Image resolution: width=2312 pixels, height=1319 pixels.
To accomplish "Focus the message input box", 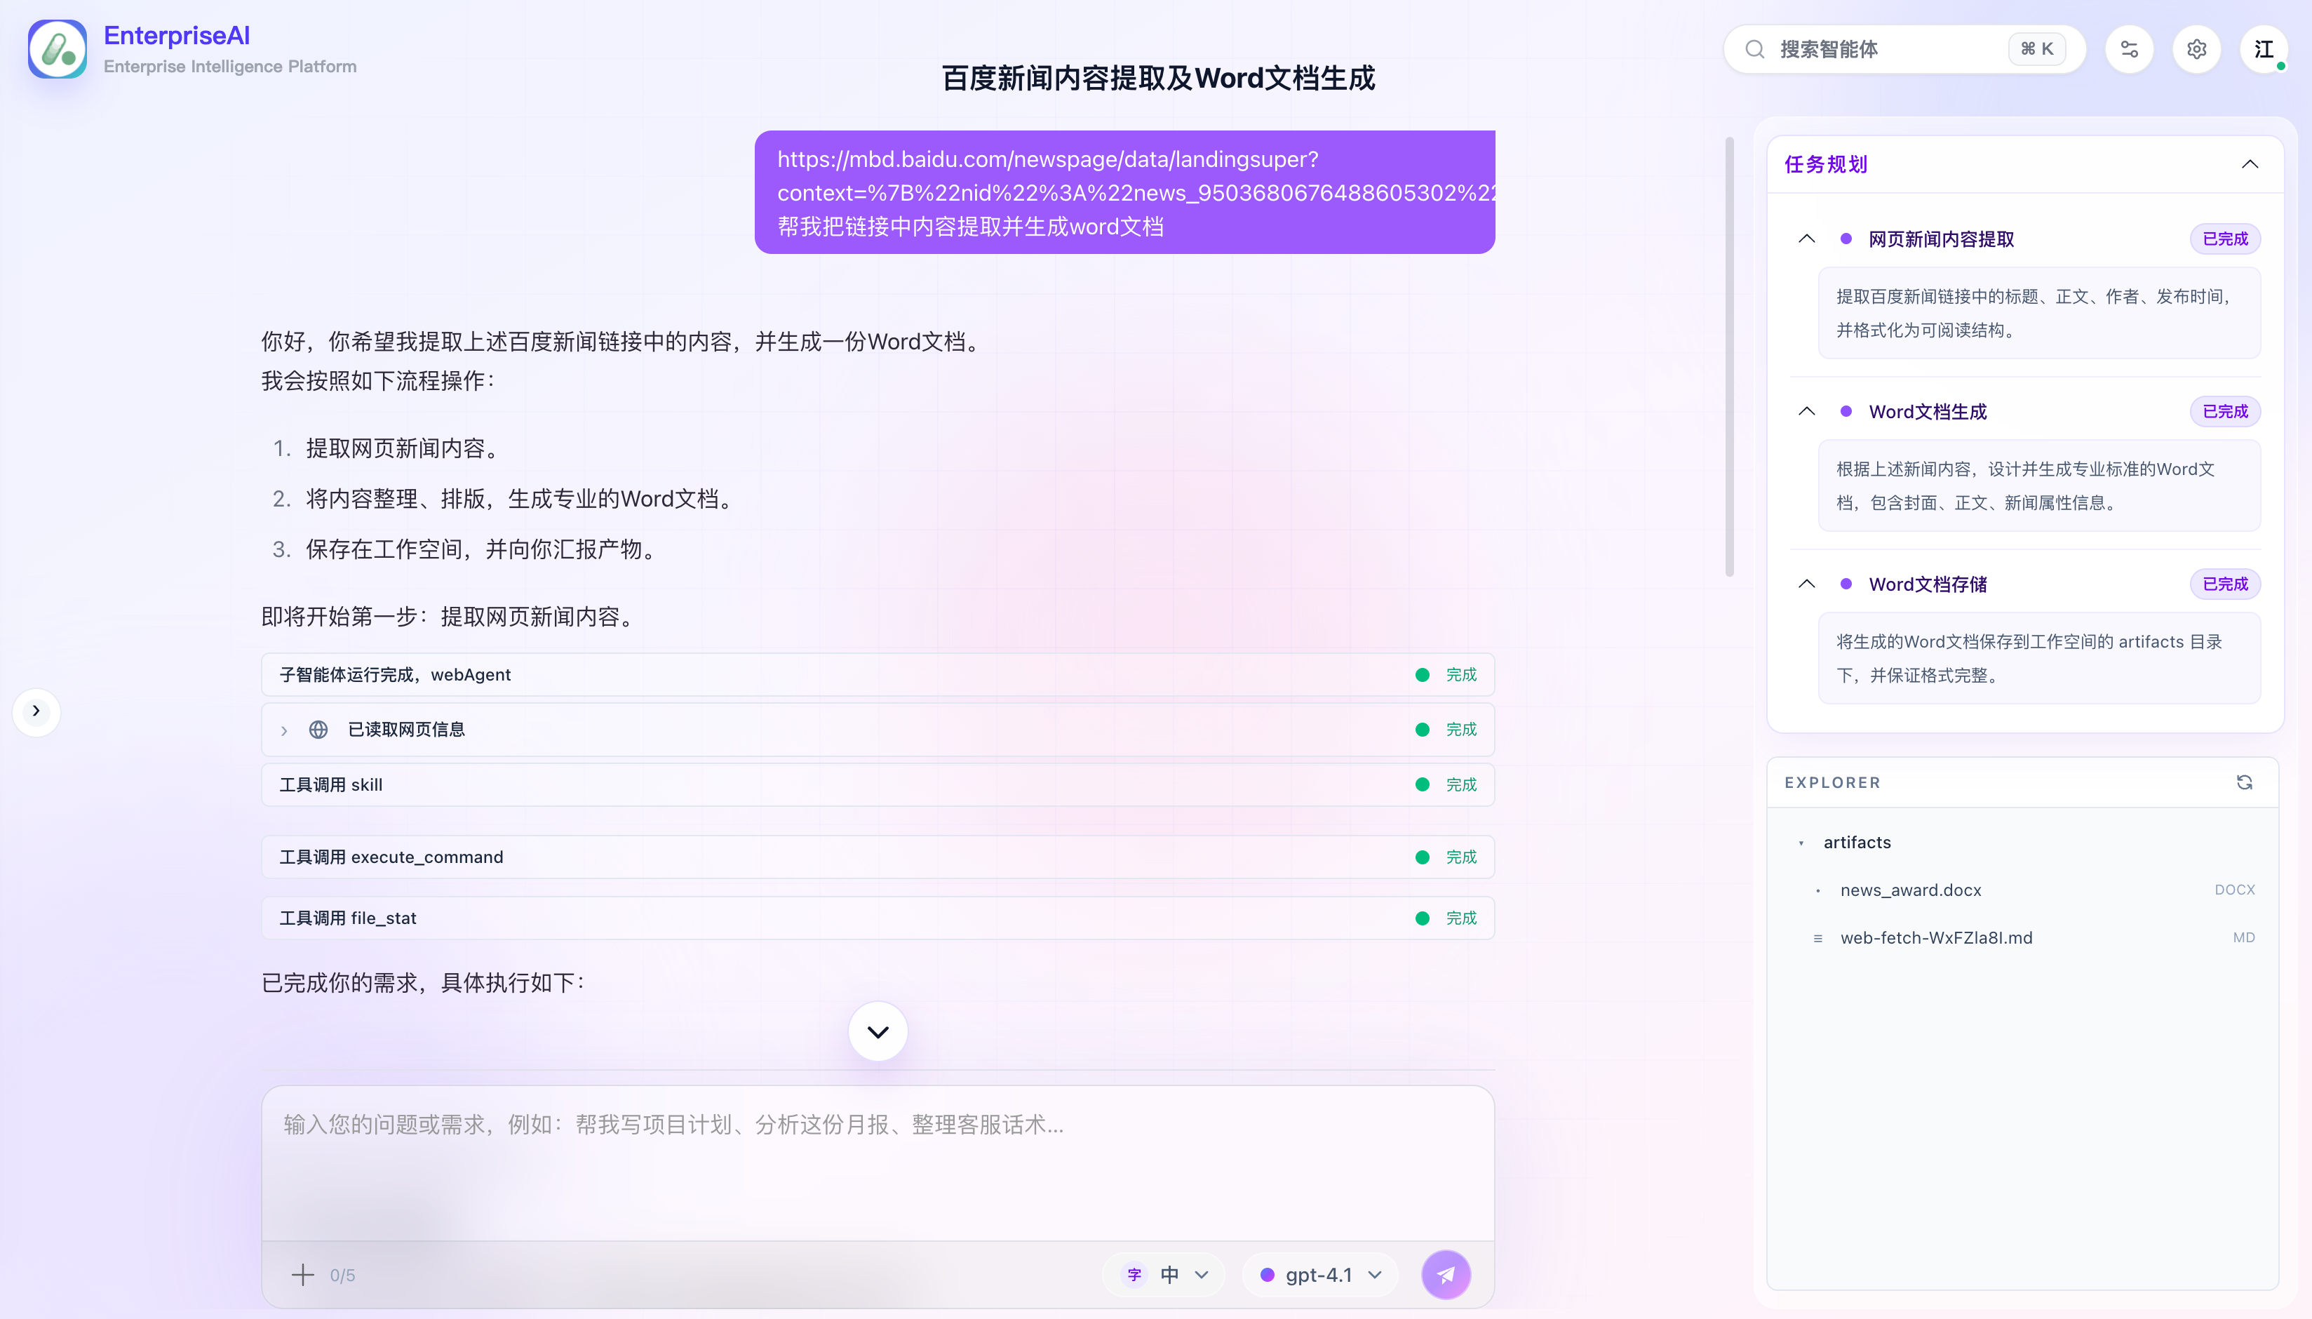I will pyautogui.click(x=878, y=1163).
